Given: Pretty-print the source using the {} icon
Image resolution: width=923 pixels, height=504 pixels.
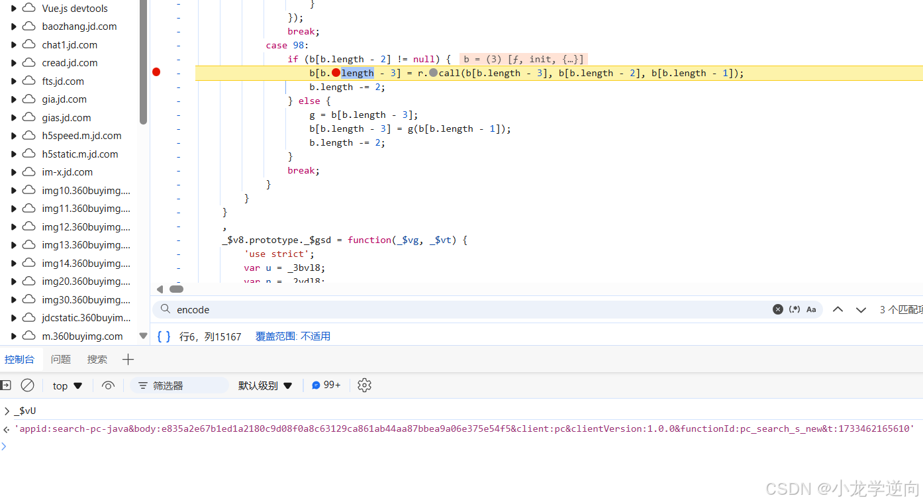Looking at the screenshot, I should (x=164, y=336).
